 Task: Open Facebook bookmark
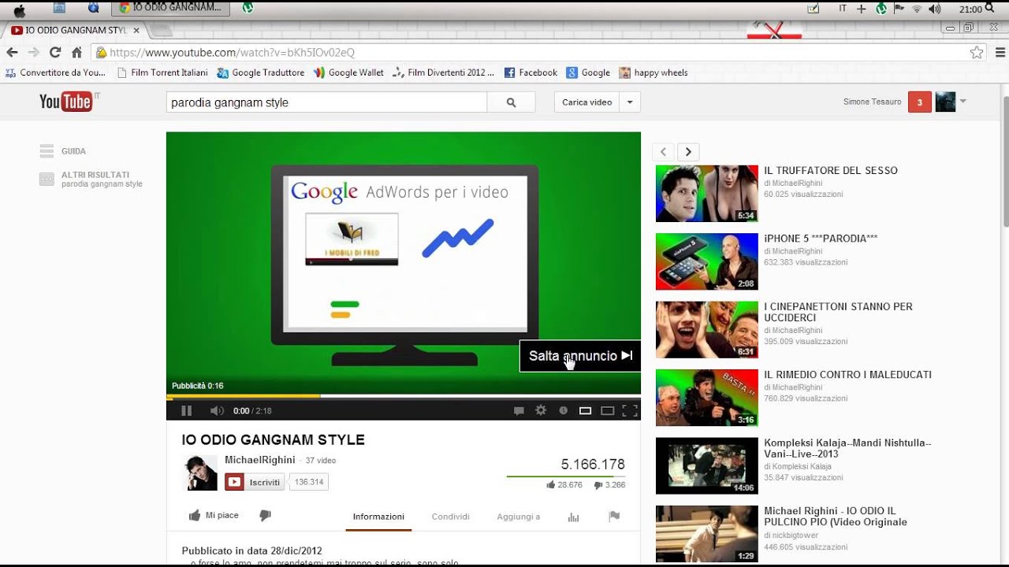[x=531, y=72]
